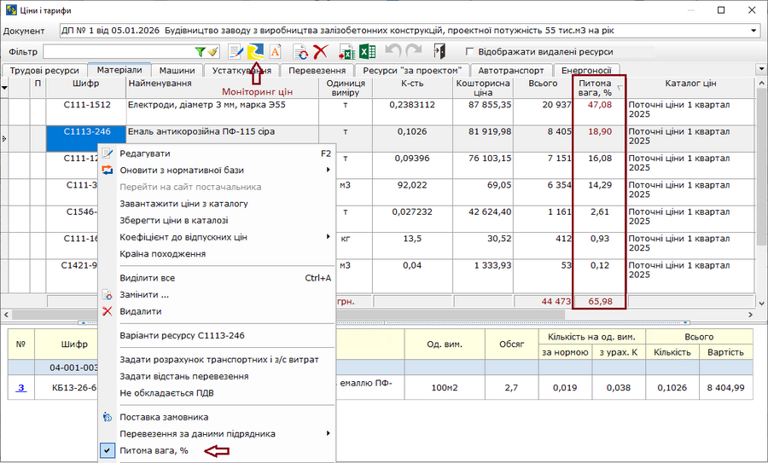Uncheck 'Питома вага, %' menu option
Screen dimensions: 768x463
(x=154, y=450)
